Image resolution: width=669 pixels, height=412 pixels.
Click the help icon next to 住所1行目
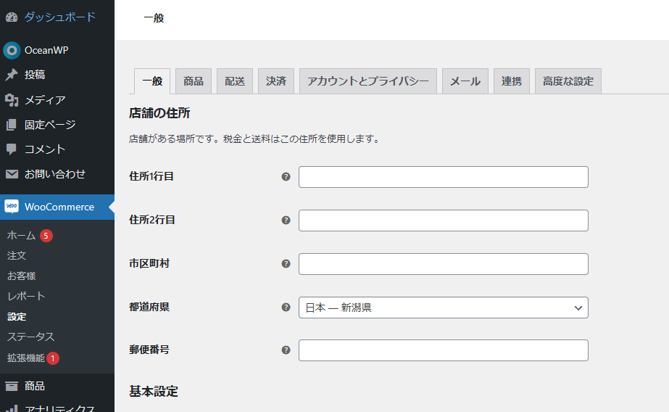[x=286, y=176]
